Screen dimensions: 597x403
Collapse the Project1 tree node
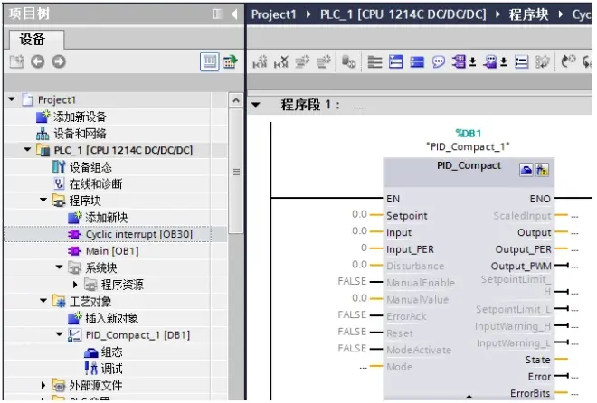point(12,99)
